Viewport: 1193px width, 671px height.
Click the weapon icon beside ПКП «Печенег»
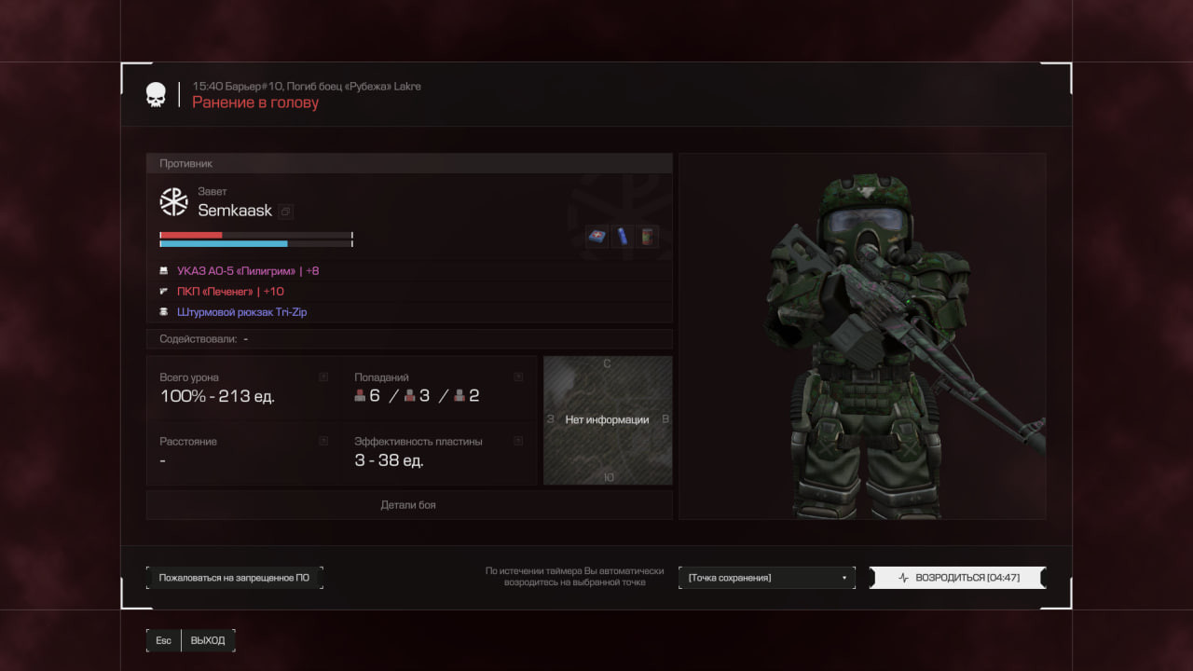(164, 292)
